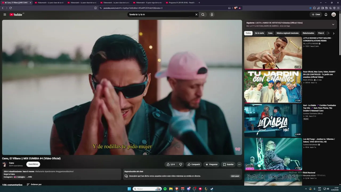Open the Brave VPN shield icon
341x192 pixels.
tap(334, 8)
